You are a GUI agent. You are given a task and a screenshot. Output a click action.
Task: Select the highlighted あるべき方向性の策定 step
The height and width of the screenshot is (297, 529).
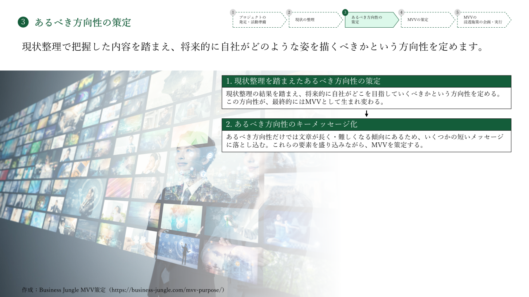370,20
